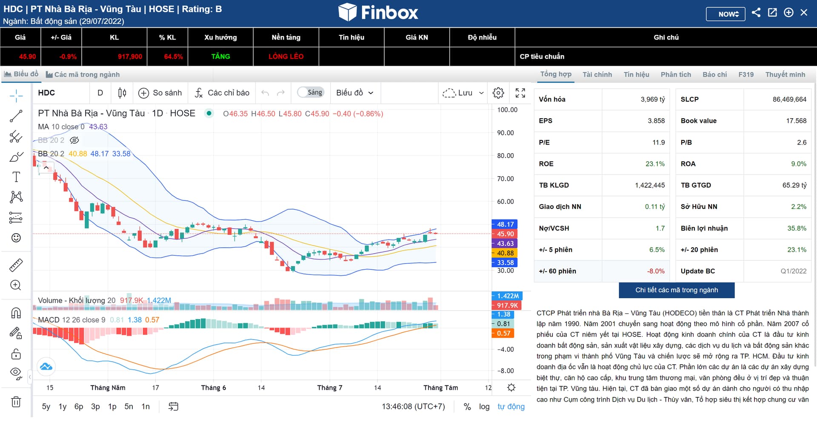The image size is (817, 428).
Task: Toggle tự động auto scale
Action: 511,407
